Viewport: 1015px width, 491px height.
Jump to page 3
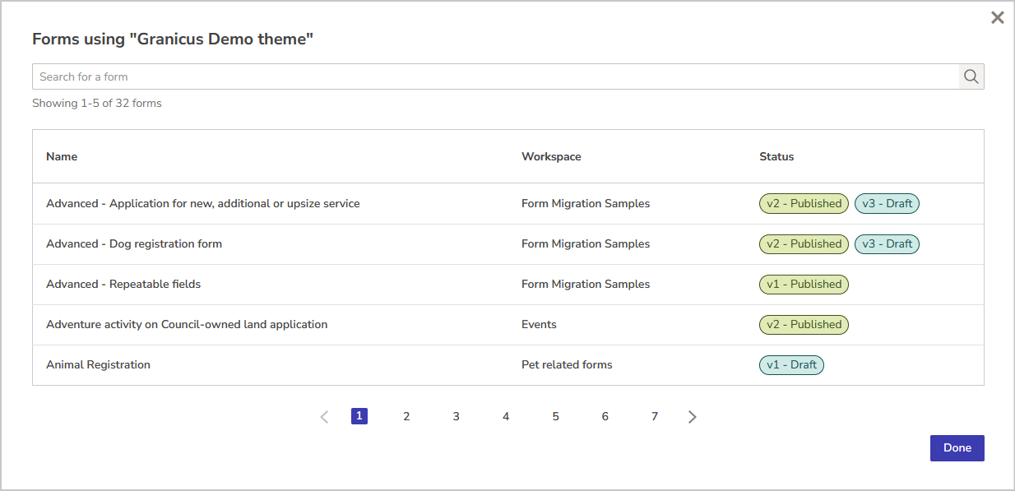(456, 416)
